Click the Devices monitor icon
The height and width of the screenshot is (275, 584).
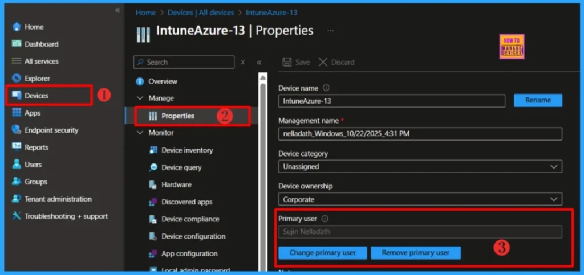[x=16, y=96]
